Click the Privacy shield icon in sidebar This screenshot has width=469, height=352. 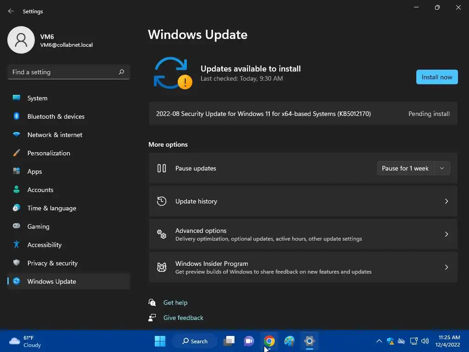click(16, 263)
